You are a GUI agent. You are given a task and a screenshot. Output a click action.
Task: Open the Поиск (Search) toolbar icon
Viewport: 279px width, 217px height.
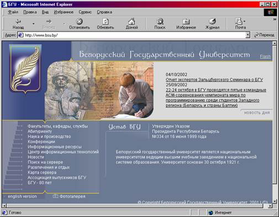[160, 21]
